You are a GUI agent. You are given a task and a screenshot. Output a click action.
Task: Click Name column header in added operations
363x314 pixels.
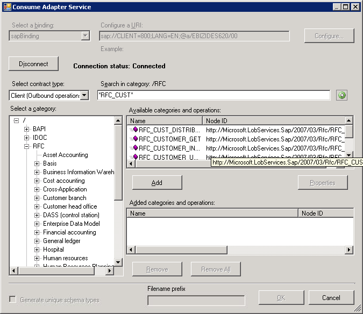[x=212, y=213]
